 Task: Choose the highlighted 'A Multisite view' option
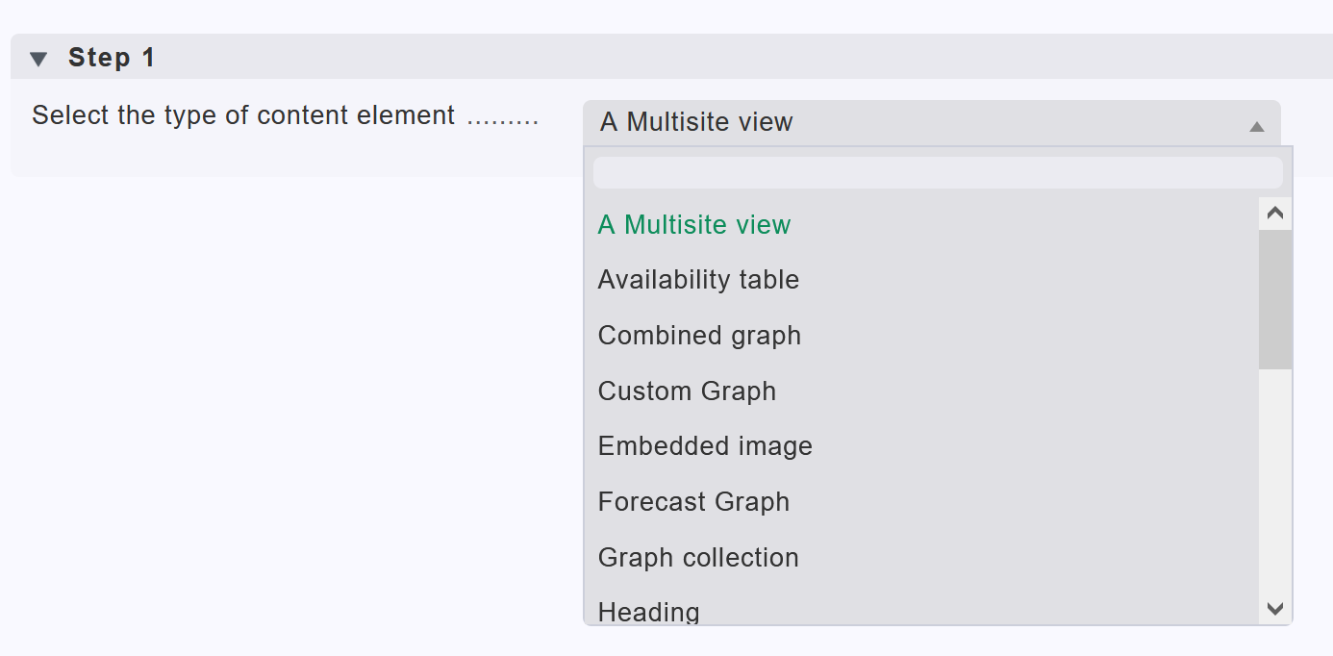tap(694, 225)
